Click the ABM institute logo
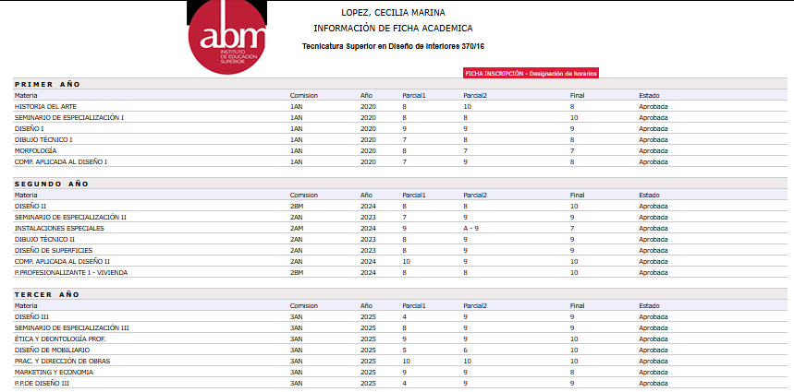Viewport: 794px width, 392px height. 226,37
